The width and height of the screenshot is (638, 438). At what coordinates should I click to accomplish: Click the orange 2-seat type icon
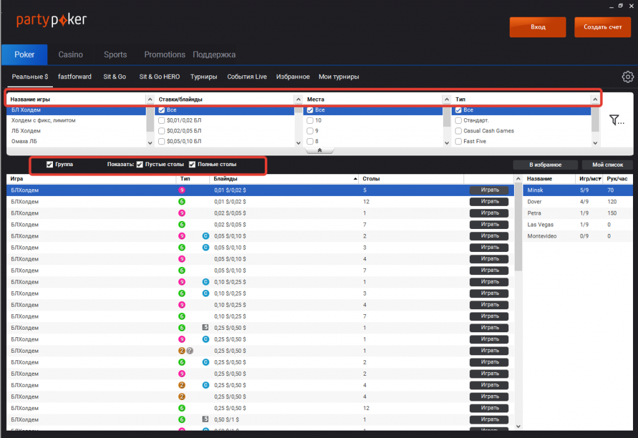pyautogui.click(x=182, y=351)
